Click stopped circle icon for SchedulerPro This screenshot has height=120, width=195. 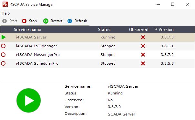[x=3, y=63]
